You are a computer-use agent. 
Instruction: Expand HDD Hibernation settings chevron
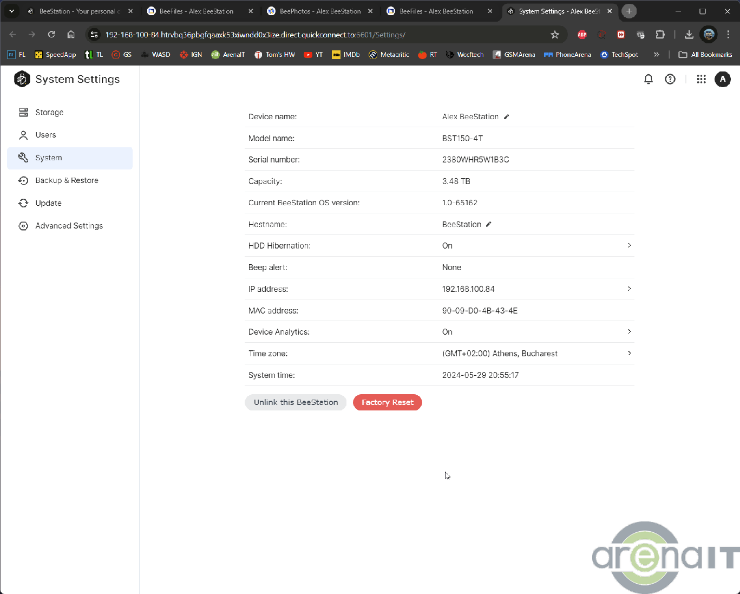pos(629,246)
